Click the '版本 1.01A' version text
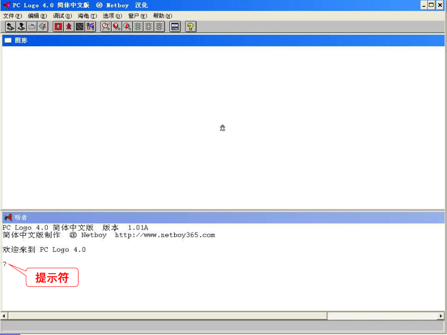The width and height of the screenshot is (447, 335). pos(125,227)
